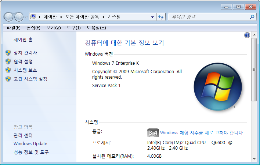Go to 제어판 홈
The width and height of the screenshot is (260, 165).
[x=23, y=40]
